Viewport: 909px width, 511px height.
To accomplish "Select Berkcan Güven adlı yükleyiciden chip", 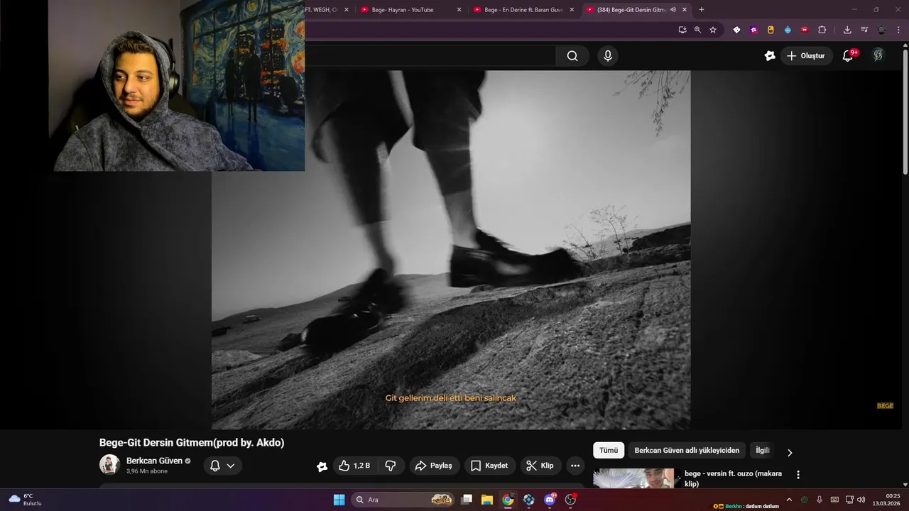I will pyautogui.click(x=687, y=450).
